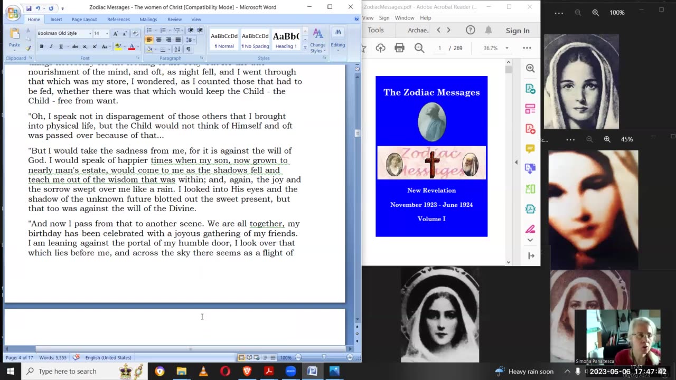This screenshot has height=380, width=676.
Task: Redo via the Quick Access toolbar
Action: 51,8
